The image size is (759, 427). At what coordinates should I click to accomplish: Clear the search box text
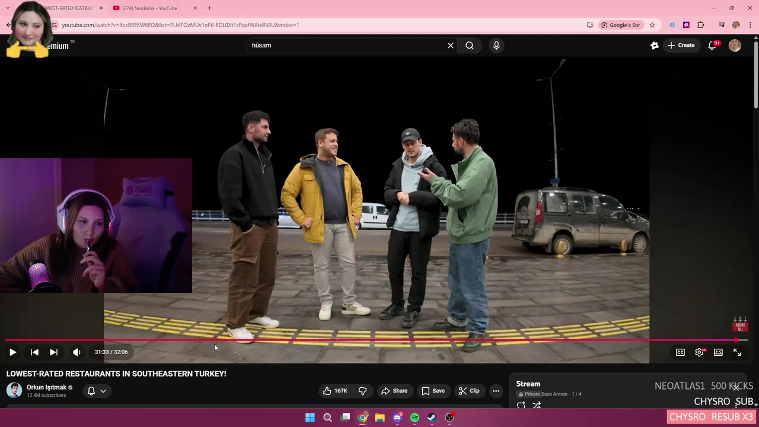click(x=451, y=46)
